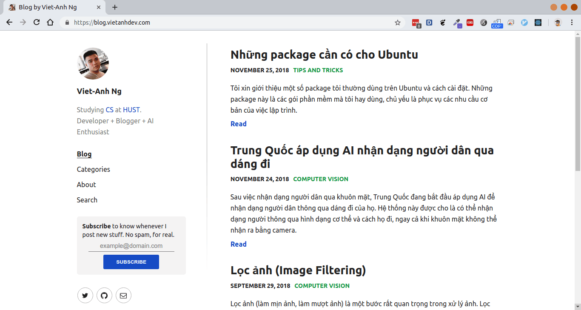The image size is (581, 310).
Task: Toggle the padlock site info indicator
Action: [x=67, y=22]
